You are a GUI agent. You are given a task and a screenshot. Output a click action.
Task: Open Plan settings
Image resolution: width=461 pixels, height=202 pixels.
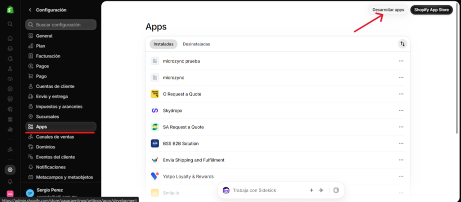point(61,46)
